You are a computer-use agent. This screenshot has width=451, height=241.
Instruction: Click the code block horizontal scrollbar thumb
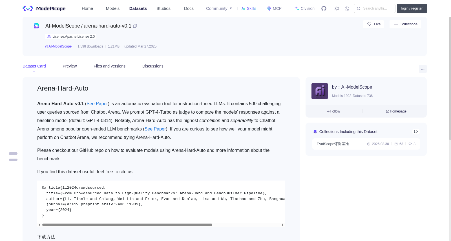(127, 225)
